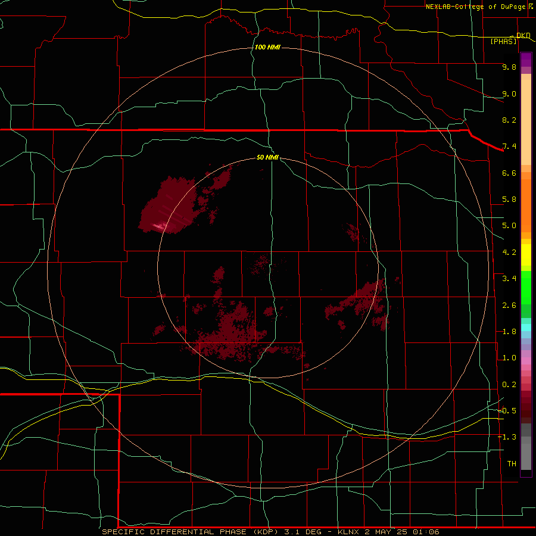Pick the light peach band of the color bar
The width and height of the screenshot is (536, 536).
click(526, 122)
